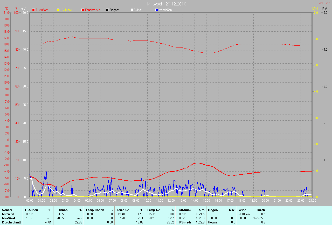Click the 17.9 Temp SZ minimum value
The width and height of the screenshot is (332, 225).
click(x=140, y=214)
